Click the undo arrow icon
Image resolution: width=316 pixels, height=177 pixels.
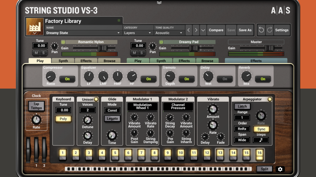point(261,30)
